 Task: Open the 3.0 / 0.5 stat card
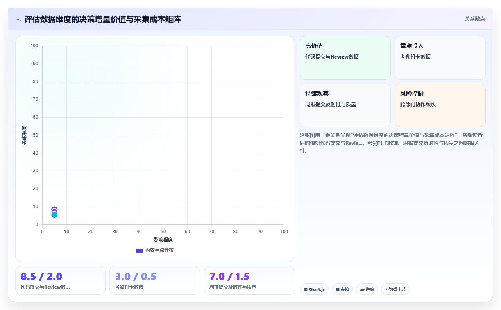point(154,280)
